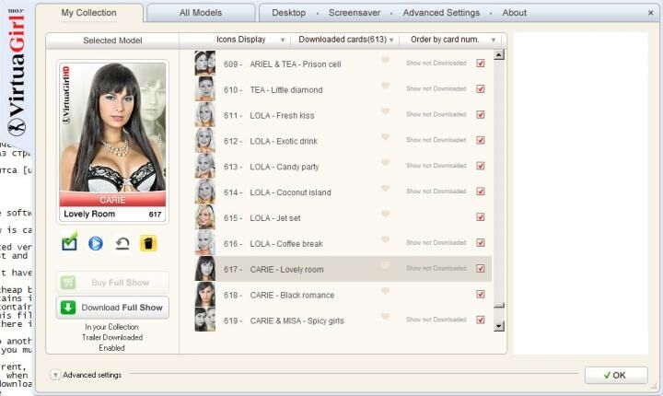Toggle checkbox for 611 LOLA Fresh kiss
This screenshot has height=396, width=663.
coord(481,114)
